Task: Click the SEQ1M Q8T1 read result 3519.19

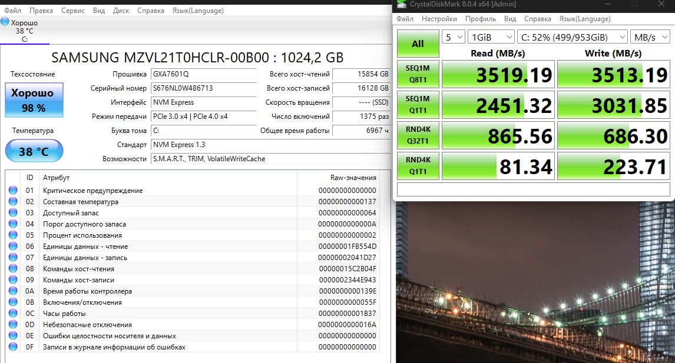Action: tap(498, 74)
